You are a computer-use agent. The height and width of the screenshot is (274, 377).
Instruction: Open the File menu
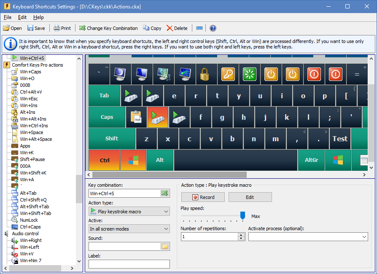pos(8,17)
